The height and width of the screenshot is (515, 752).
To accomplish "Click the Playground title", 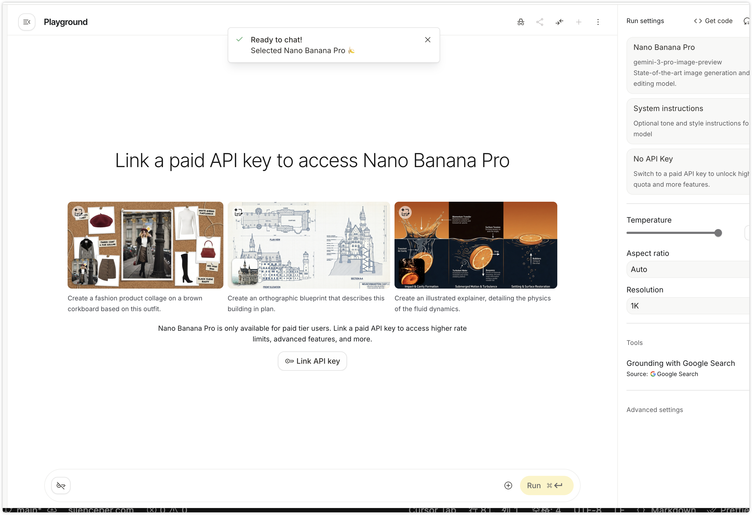I will (x=66, y=22).
